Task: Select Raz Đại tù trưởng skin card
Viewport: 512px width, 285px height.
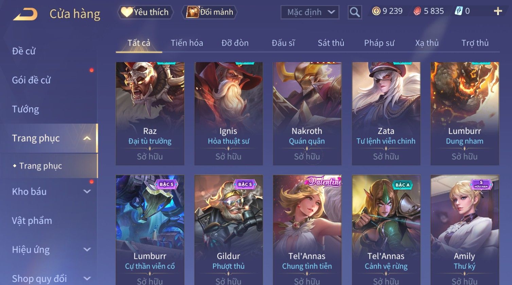Action: click(x=150, y=114)
